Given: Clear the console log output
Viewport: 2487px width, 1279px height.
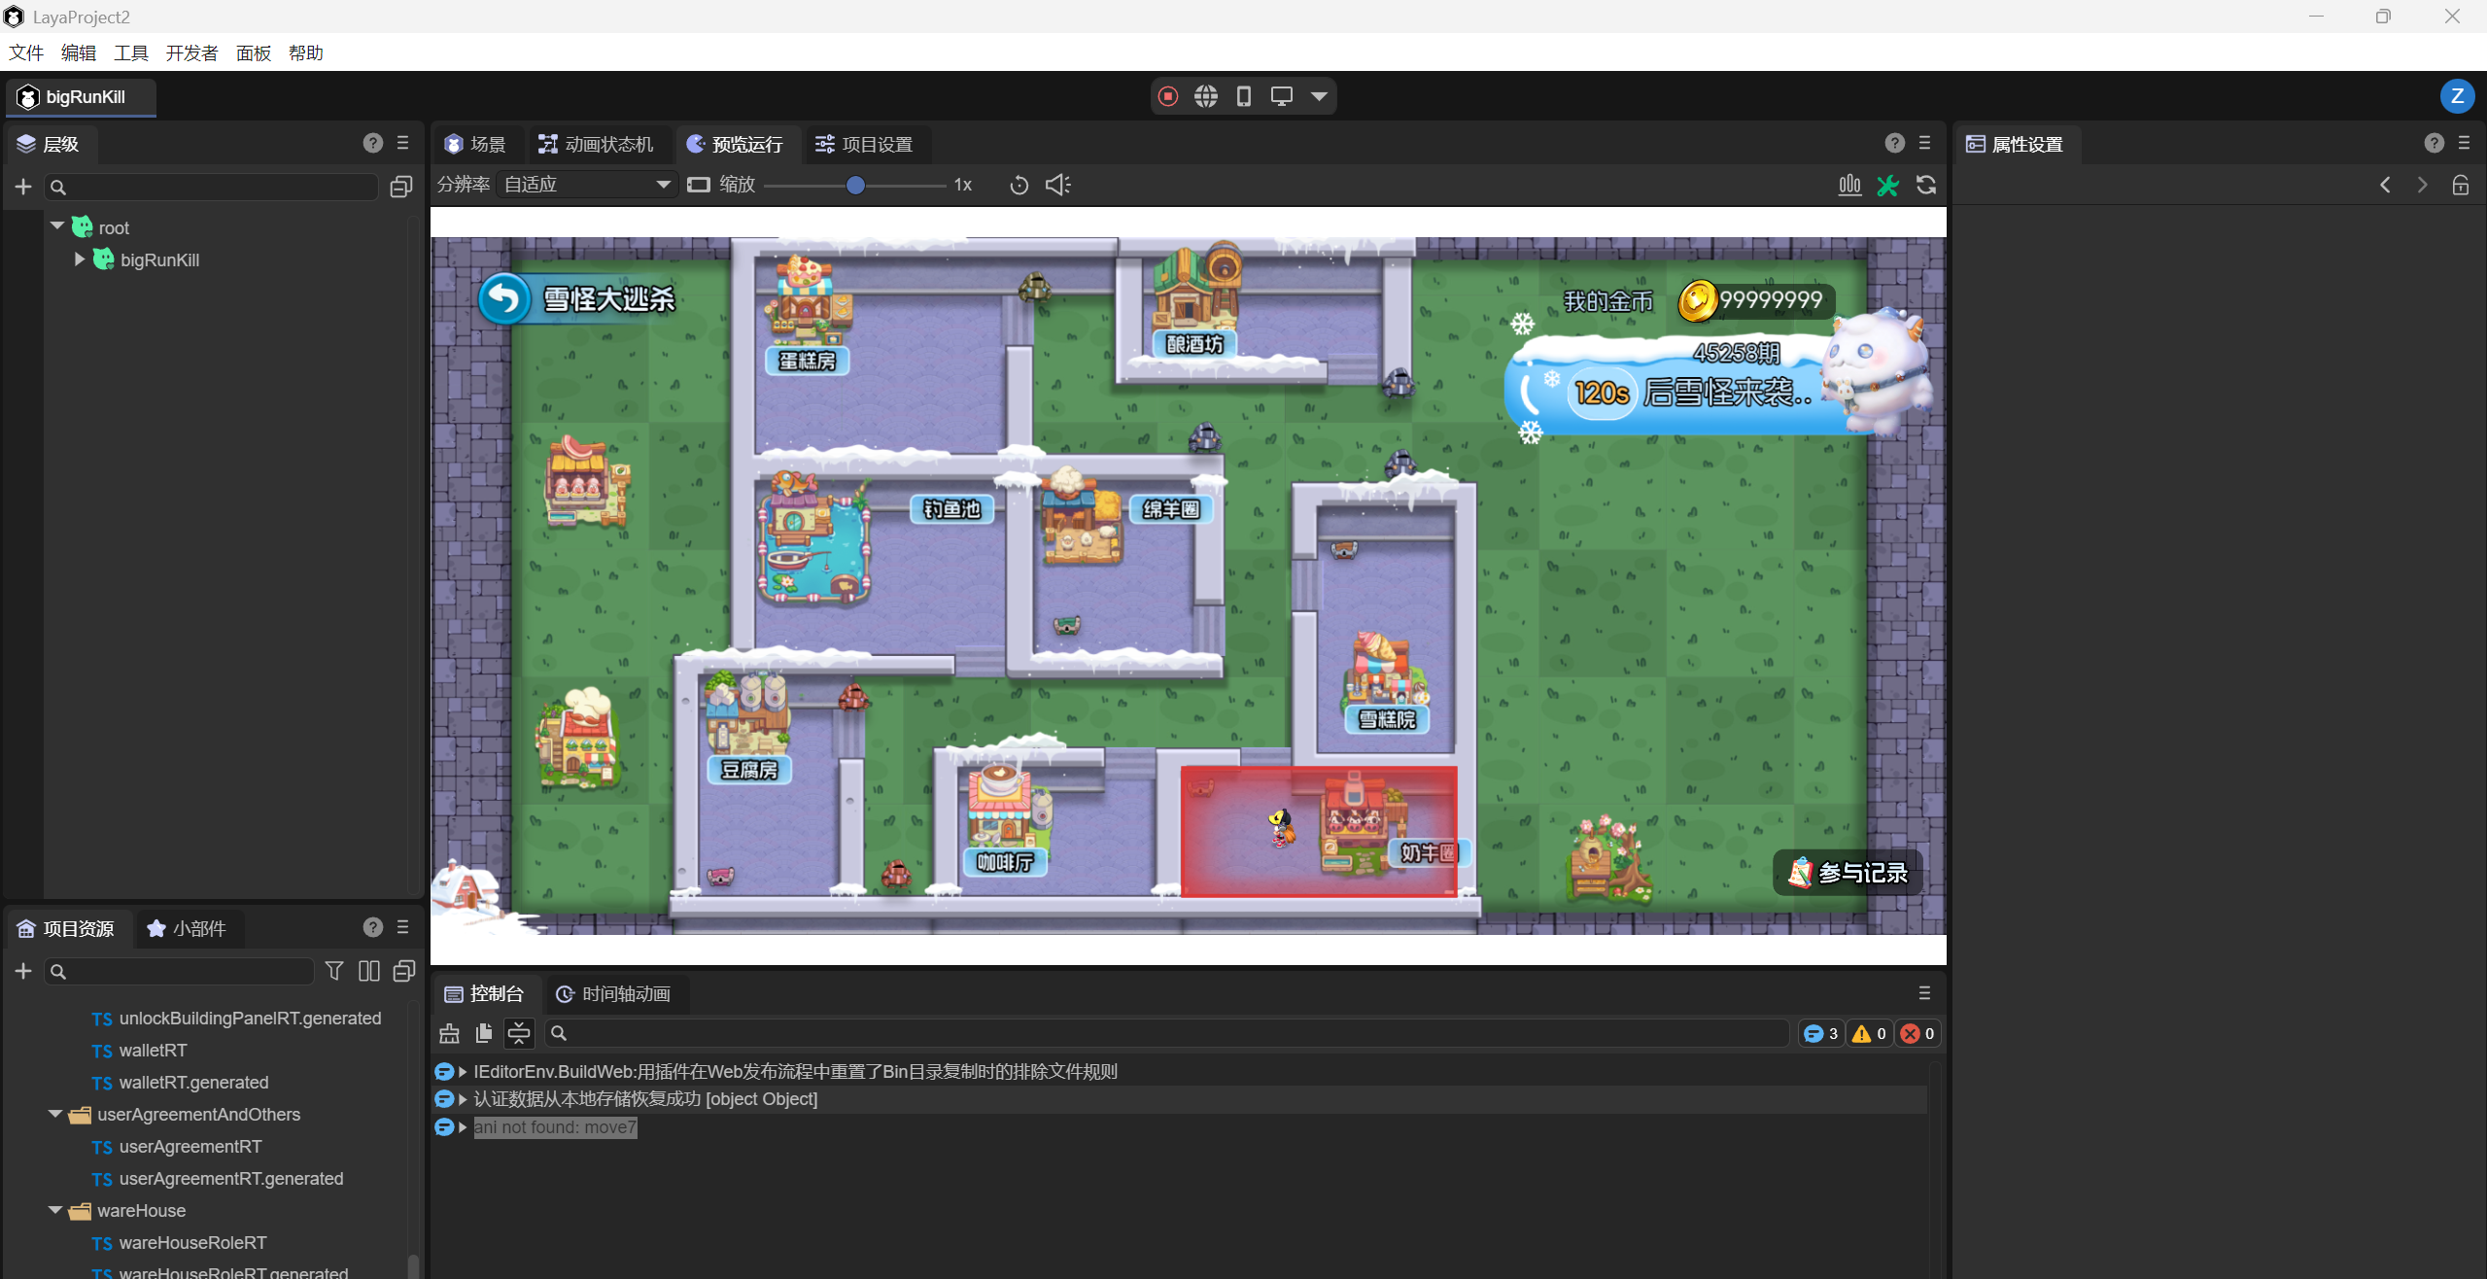Looking at the screenshot, I should pyautogui.click(x=449, y=1033).
